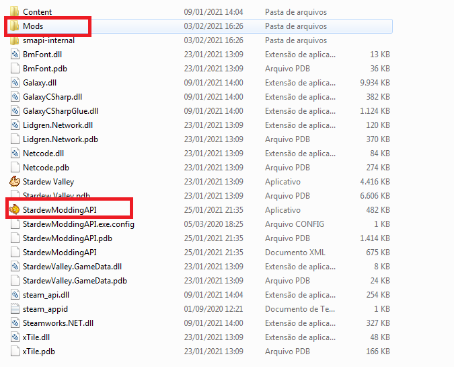Select the file name xTile.dll
This screenshot has height=367, width=454.
36,337
